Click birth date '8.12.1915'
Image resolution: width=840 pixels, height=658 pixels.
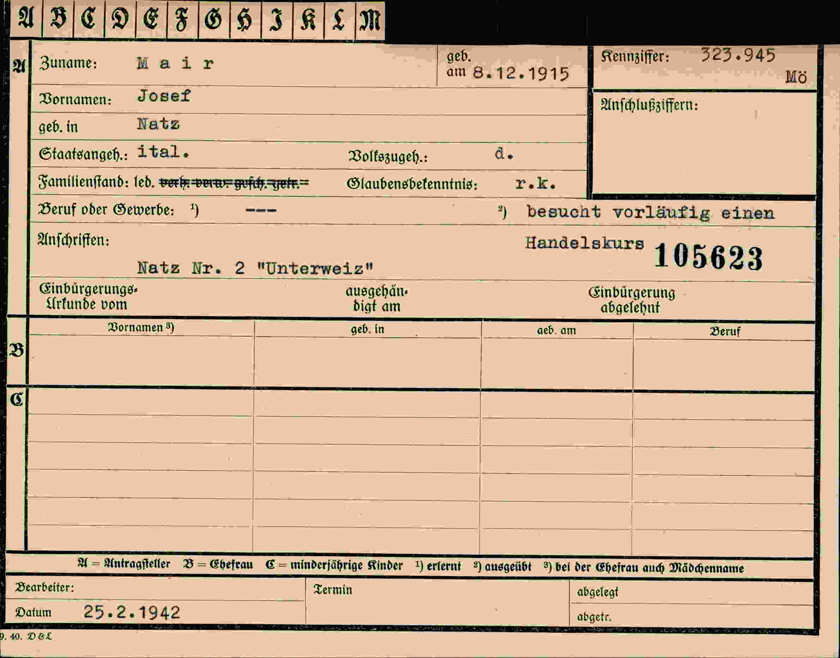521,73
